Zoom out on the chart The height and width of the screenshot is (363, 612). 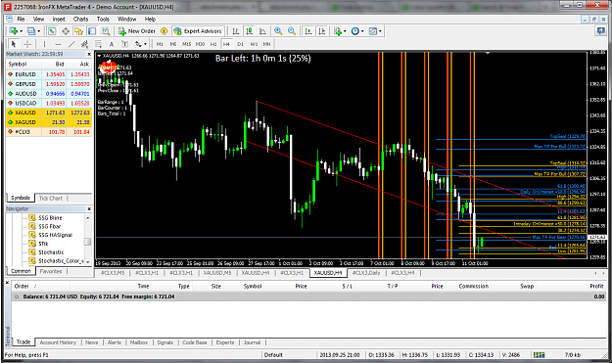(292, 31)
